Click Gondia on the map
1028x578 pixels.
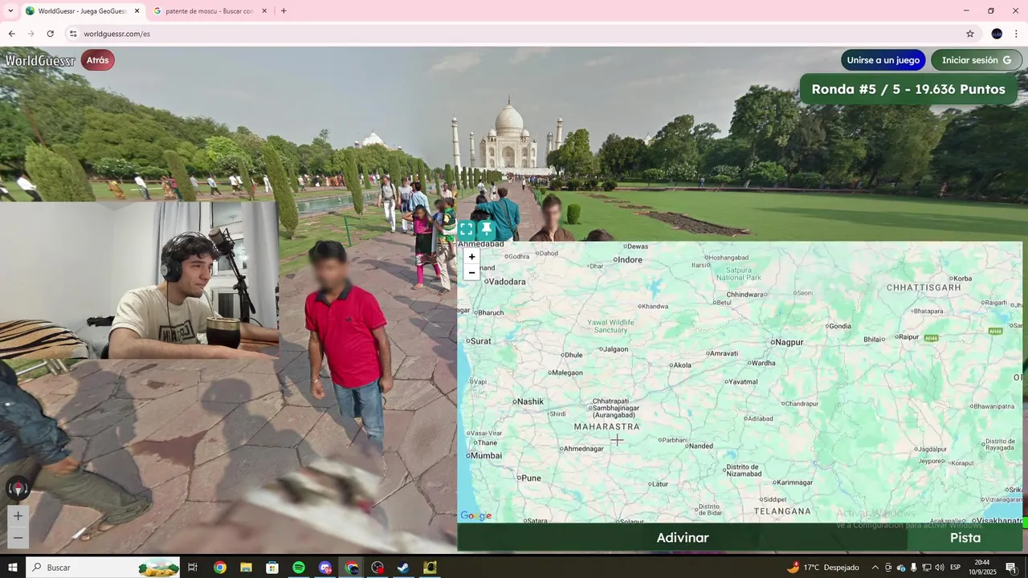coord(839,327)
